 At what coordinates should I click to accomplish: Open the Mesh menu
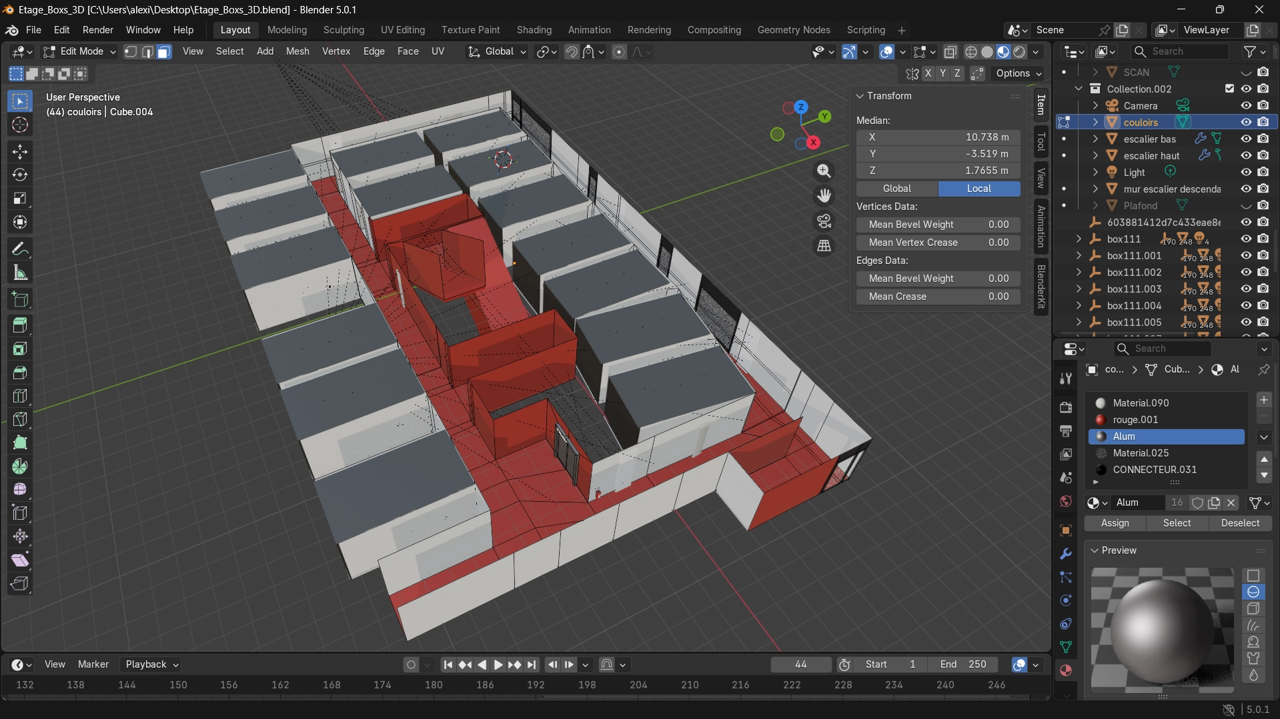click(x=297, y=51)
